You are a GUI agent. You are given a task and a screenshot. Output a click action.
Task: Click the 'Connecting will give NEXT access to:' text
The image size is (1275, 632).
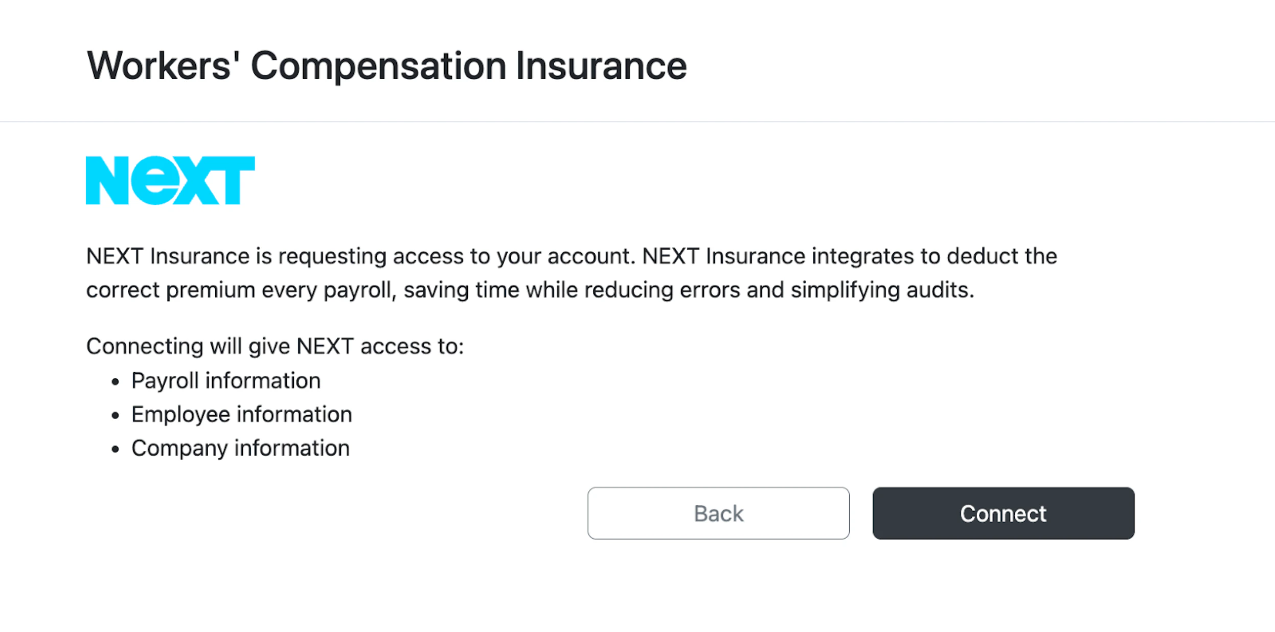click(275, 347)
